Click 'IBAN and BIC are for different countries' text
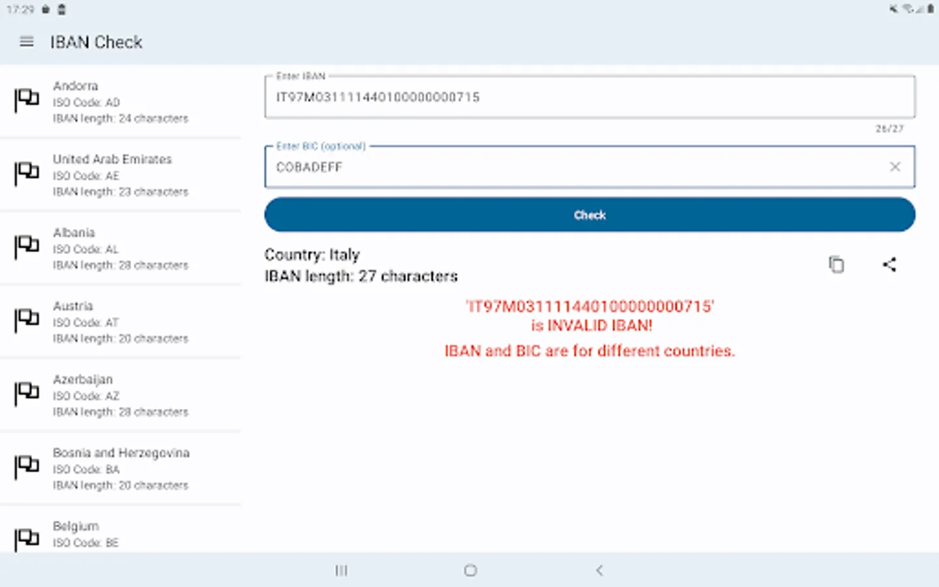 (589, 351)
